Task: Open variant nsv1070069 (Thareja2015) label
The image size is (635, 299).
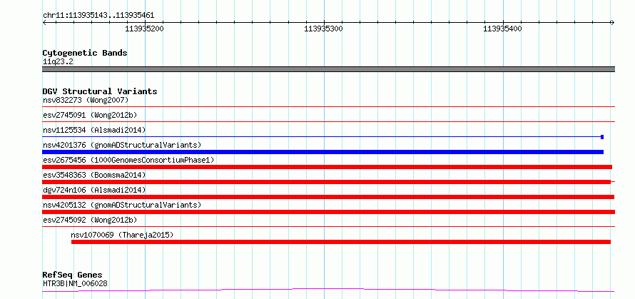Action: 122,235
